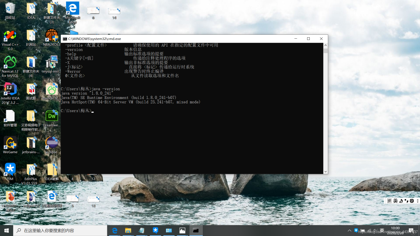Click the '-Werror' option line in cmd
Image resolution: width=420 pixels, height=236 pixels.
coord(114,71)
